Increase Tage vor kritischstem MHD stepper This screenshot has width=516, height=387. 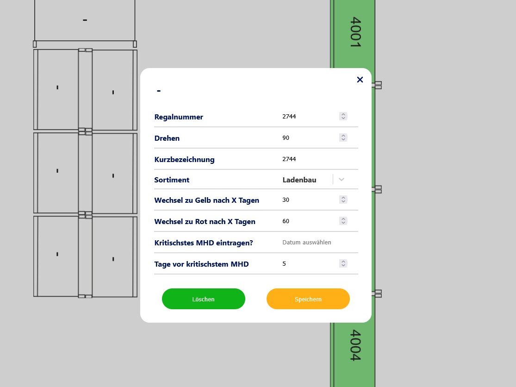(343, 262)
